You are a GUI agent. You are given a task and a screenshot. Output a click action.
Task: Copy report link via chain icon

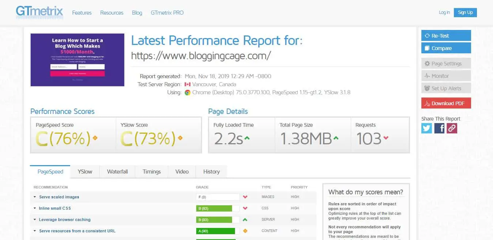[x=452, y=128]
